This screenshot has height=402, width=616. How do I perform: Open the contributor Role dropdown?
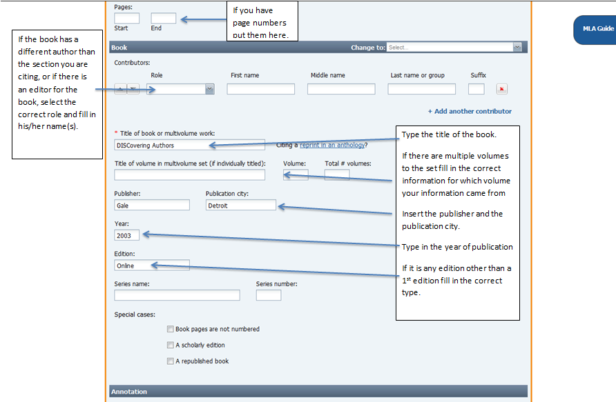176,89
